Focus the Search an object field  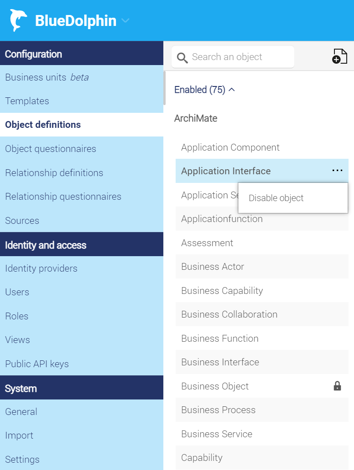click(233, 57)
